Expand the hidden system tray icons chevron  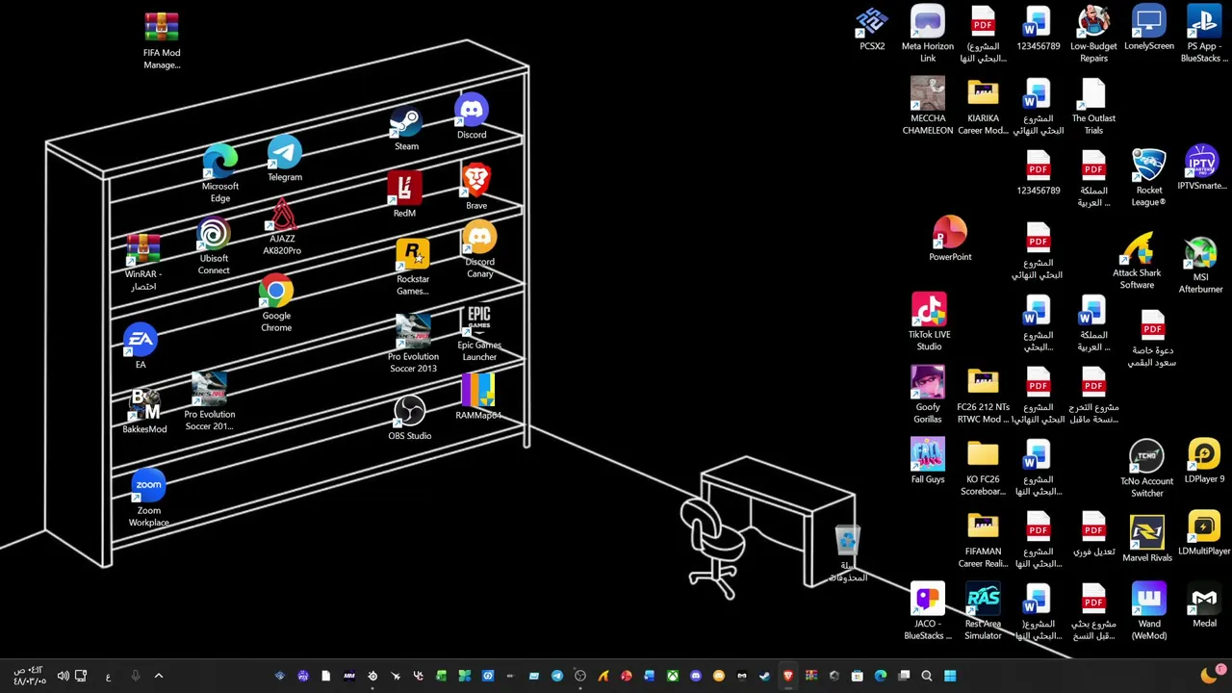click(x=159, y=676)
